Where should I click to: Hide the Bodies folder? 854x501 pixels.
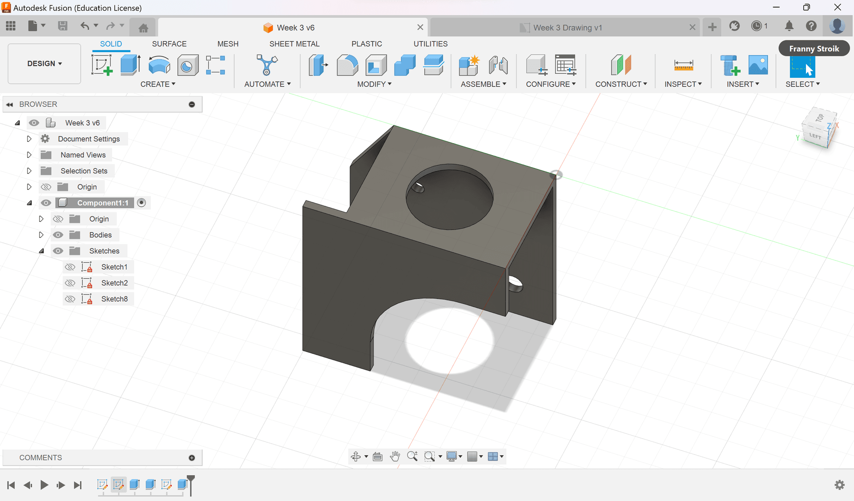(58, 235)
